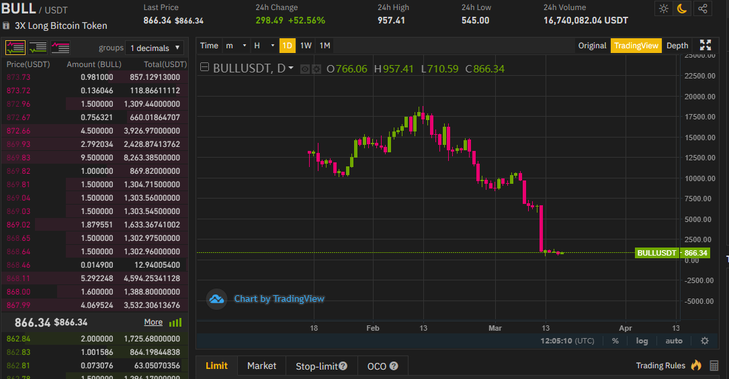Open BULLUSDT series settings gear
This screenshot has height=379, width=729.
point(316,69)
